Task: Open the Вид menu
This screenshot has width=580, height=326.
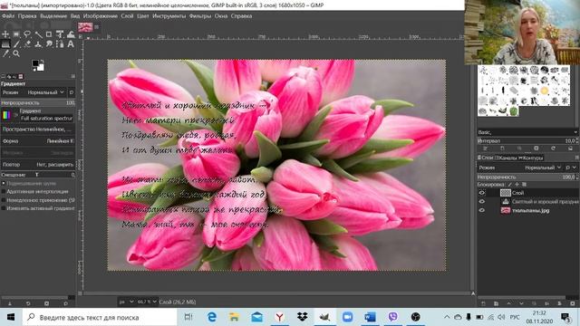Action: click(75, 16)
